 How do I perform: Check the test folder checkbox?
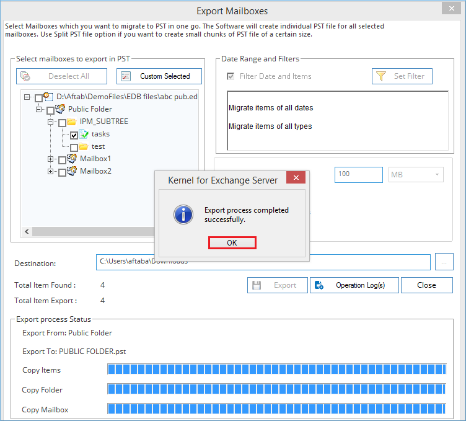point(74,148)
